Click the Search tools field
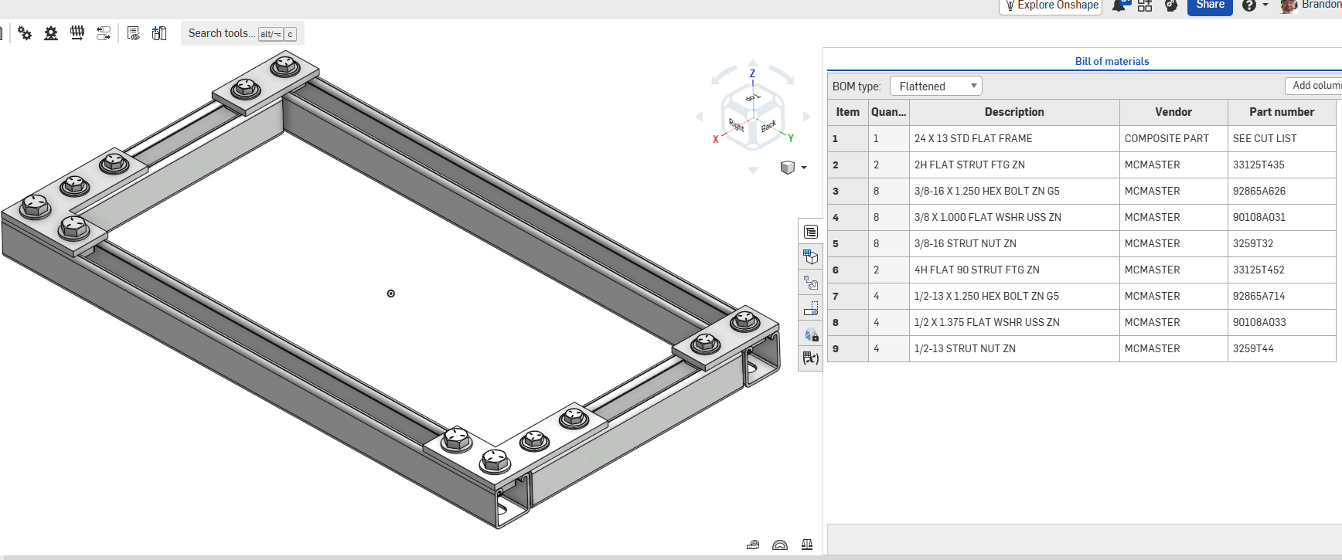This screenshot has width=1342, height=560. (x=243, y=33)
